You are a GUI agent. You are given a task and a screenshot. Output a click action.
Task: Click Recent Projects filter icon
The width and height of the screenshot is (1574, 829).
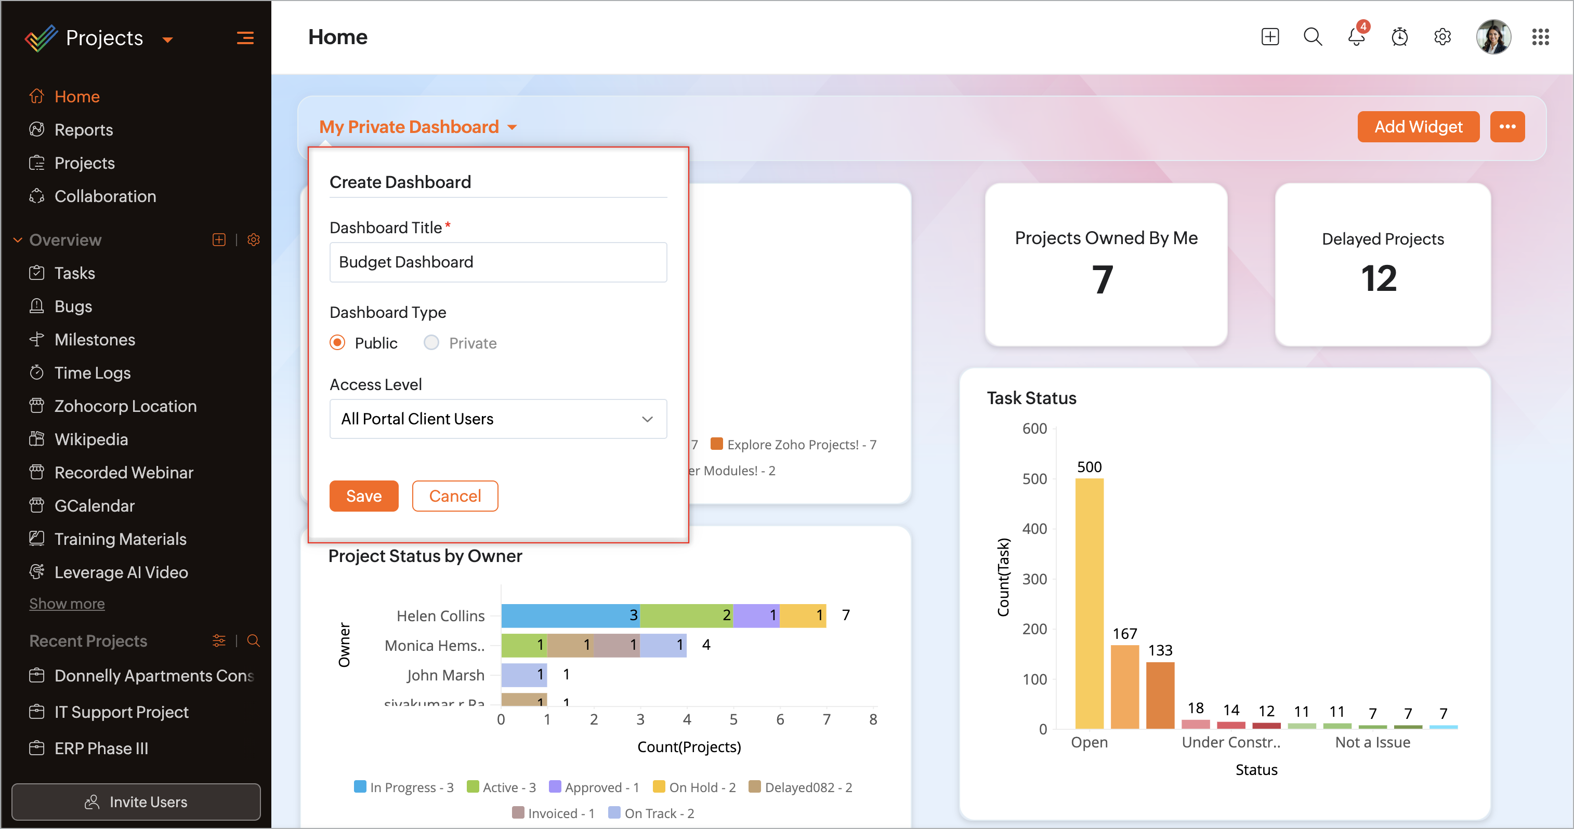219,641
